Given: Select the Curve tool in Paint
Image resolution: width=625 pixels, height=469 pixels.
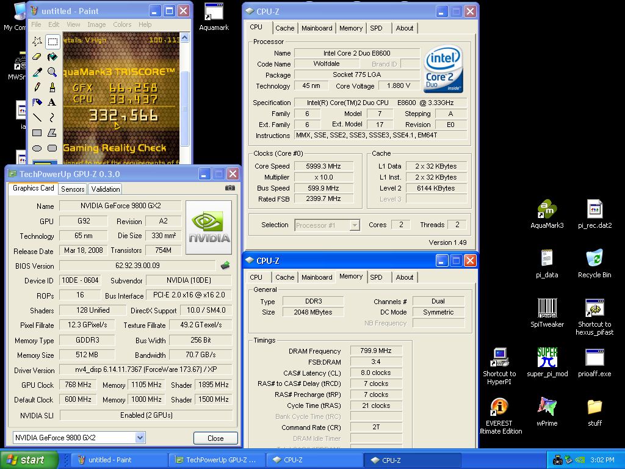Looking at the screenshot, I should coord(52,117).
